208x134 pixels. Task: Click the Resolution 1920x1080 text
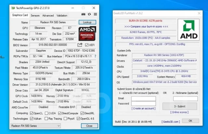click(x=146, y=38)
